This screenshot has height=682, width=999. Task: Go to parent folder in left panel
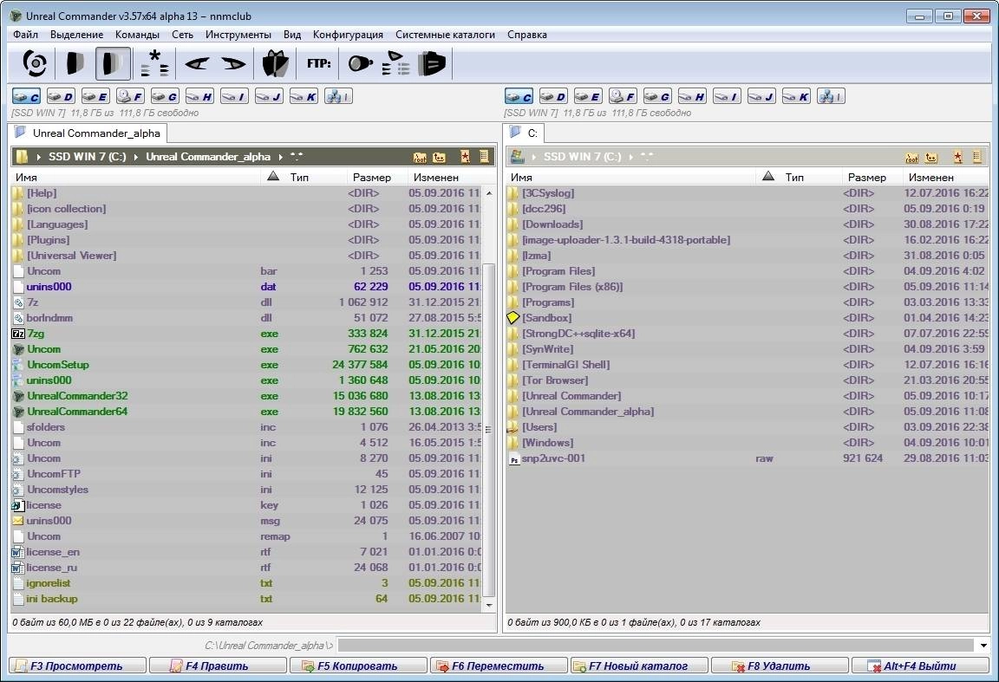[440, 157]
